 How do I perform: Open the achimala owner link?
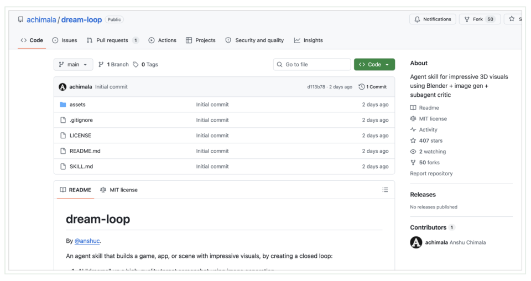[41, 19]
